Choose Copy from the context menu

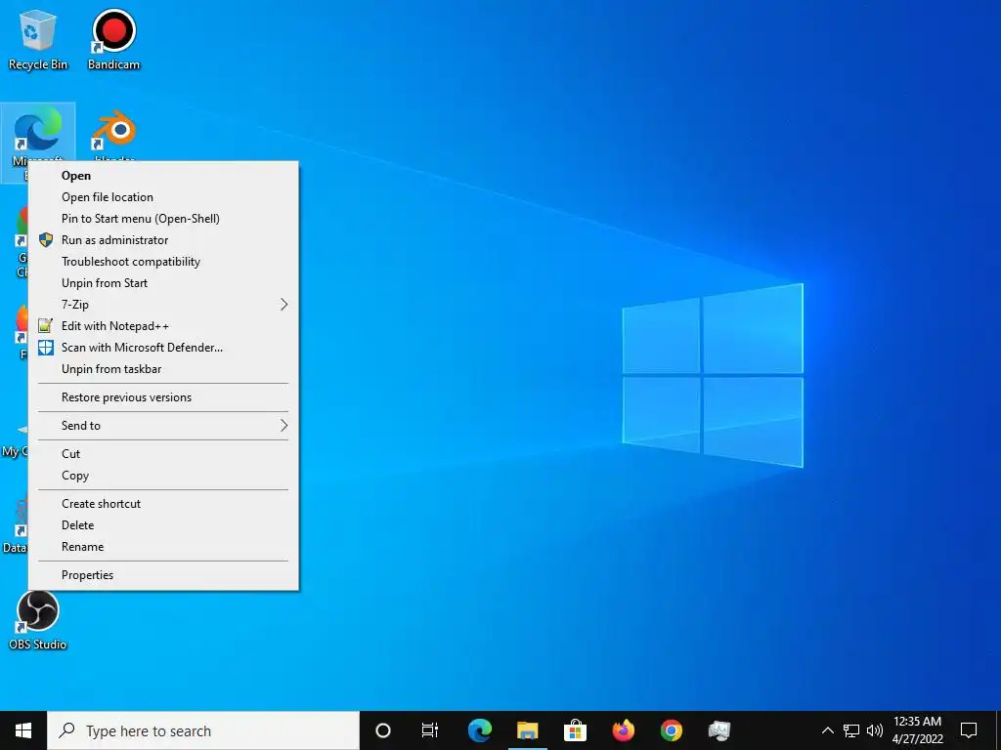[x=163, y=476]
